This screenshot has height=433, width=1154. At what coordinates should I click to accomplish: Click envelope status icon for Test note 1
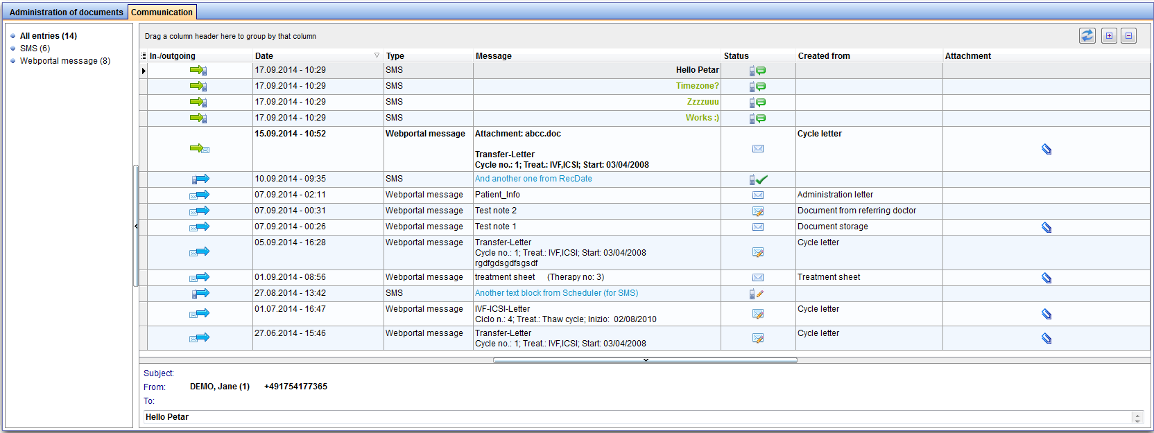coord(758,227)
